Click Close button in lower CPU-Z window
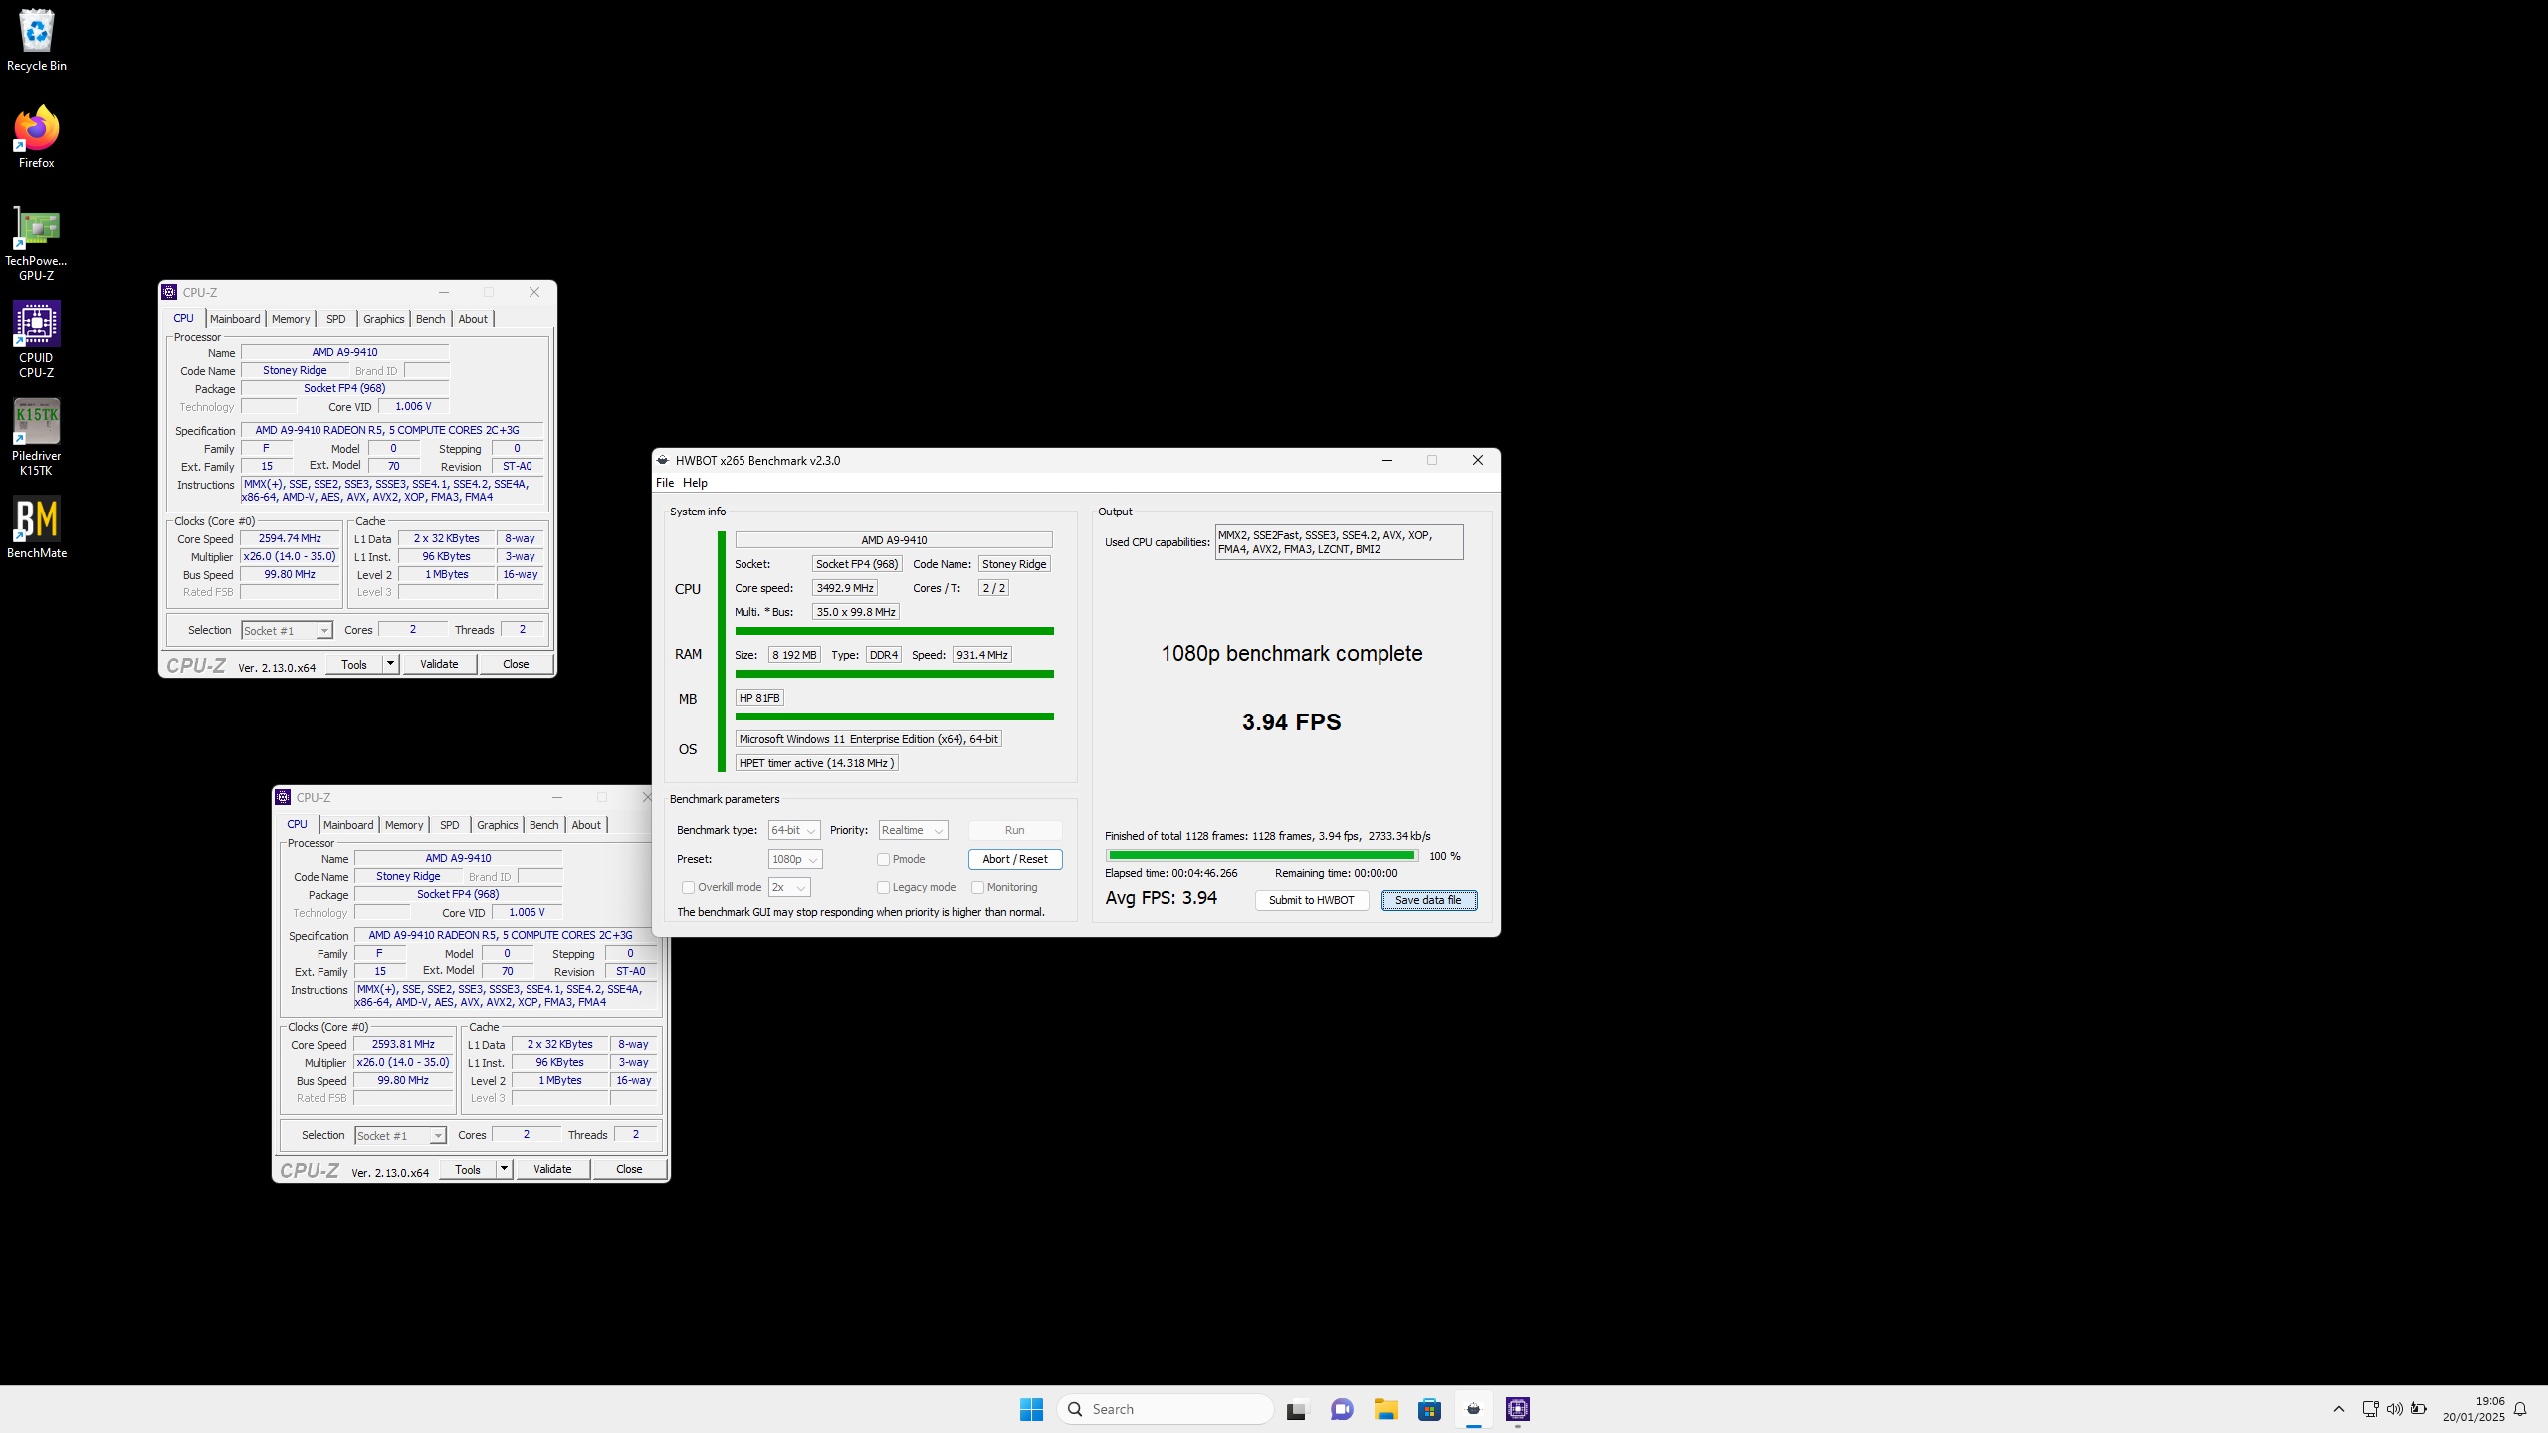Viewport: 2548px width, 1433px height. [x=629, y=1169]
